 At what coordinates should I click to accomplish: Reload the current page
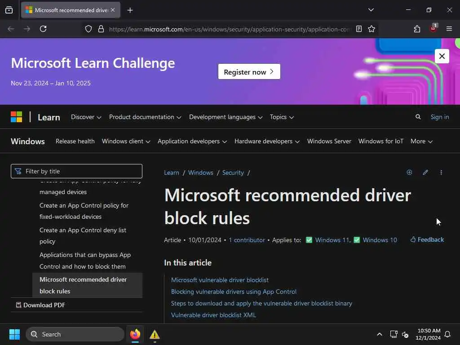[43, 29]
